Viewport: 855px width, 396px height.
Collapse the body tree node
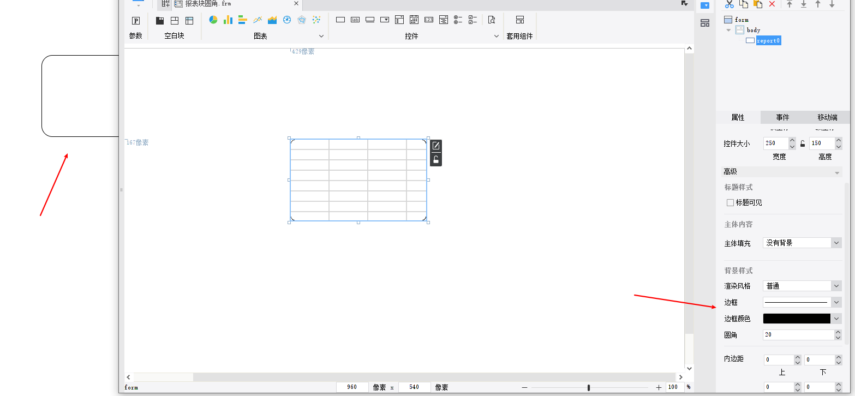tap(728, 30)
